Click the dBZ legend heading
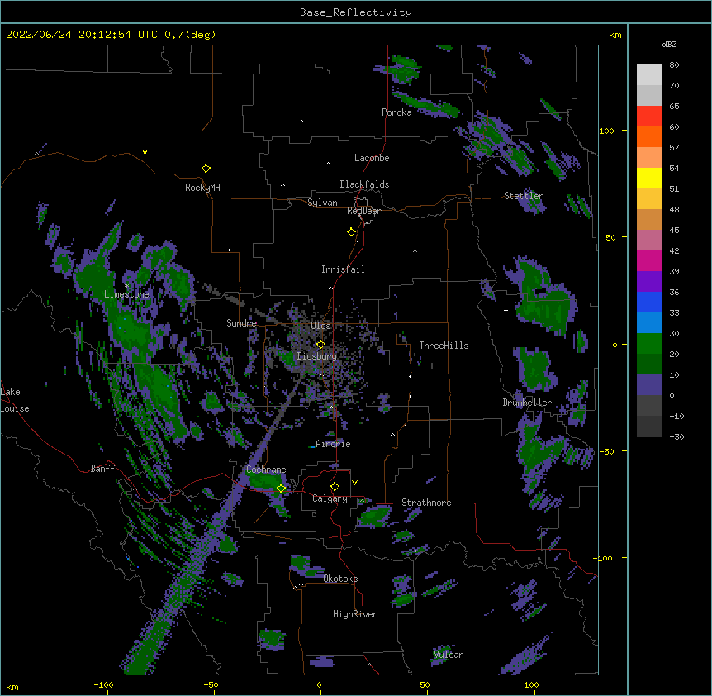The image size is (712, 696). [669, 44]
